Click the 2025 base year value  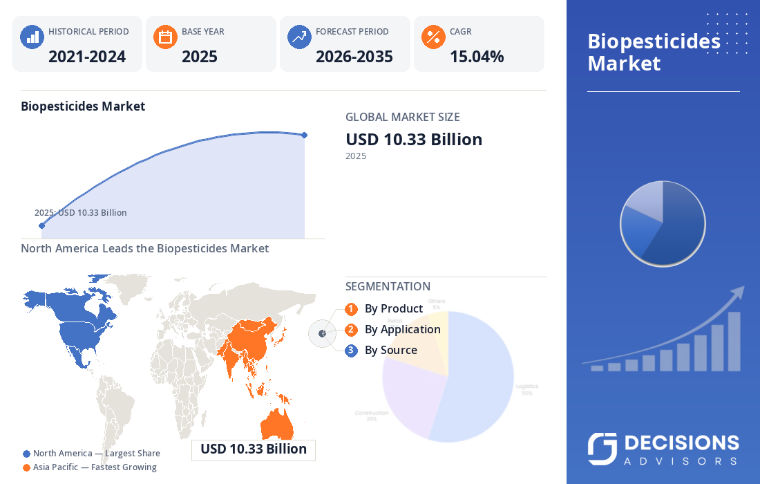pyautogui.click(x=199, y=57)
